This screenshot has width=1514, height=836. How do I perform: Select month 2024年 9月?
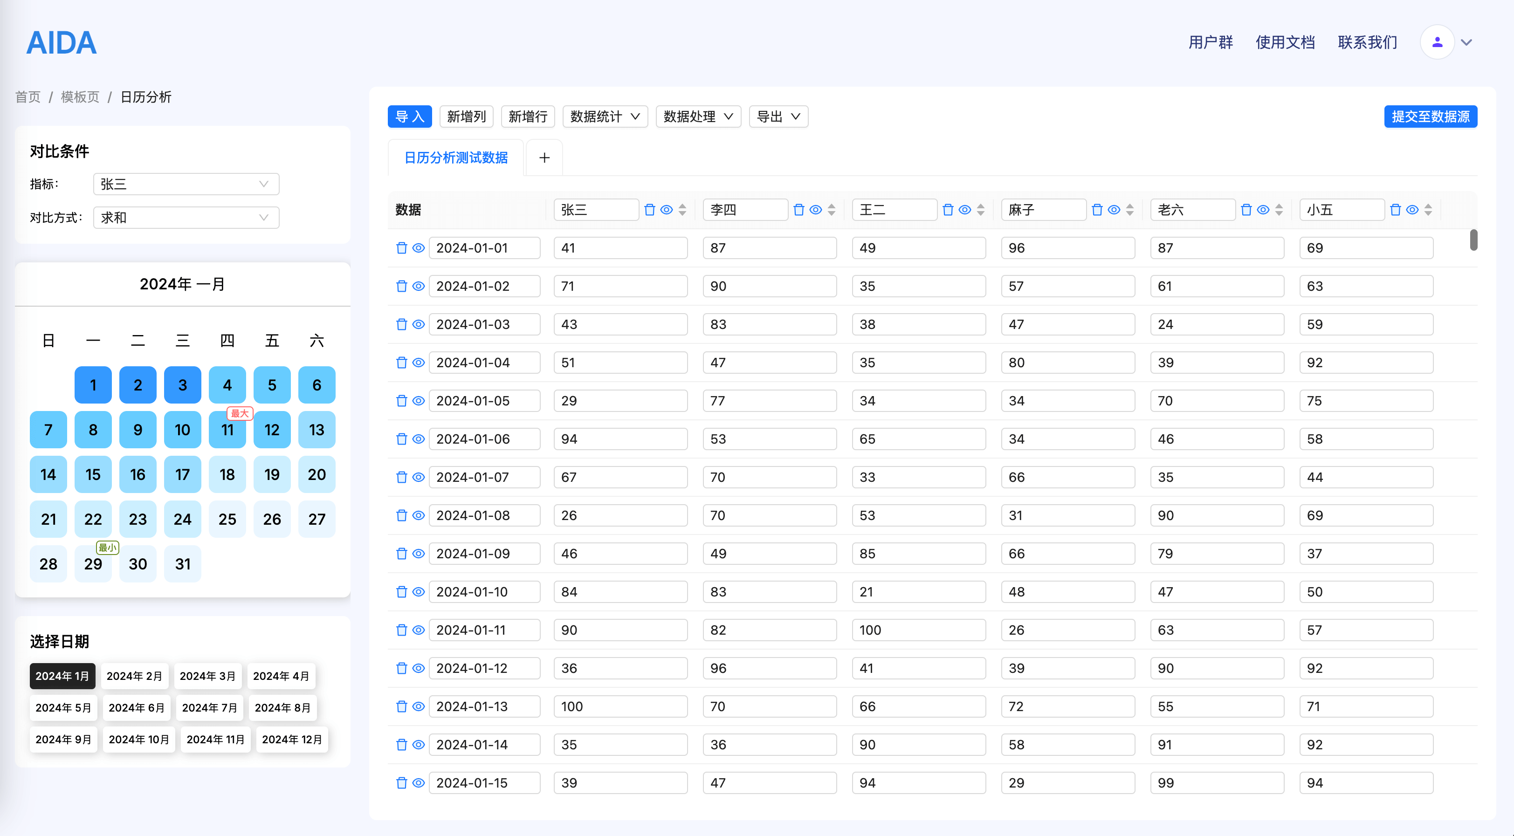pyautogui.click(x=63, y=739)
